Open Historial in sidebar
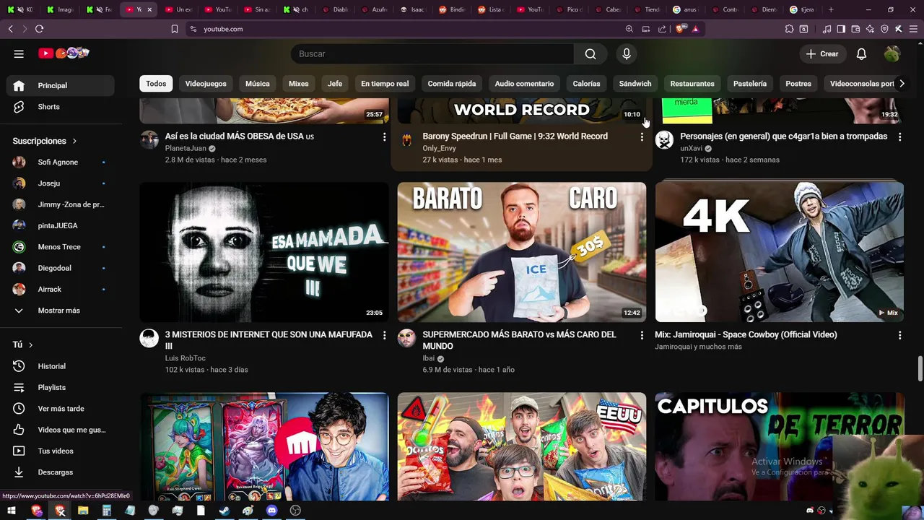The image size is (924, 520). pos(61,366)
